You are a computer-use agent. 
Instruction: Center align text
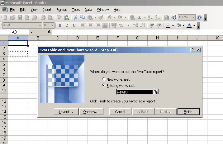pos(90,25)
